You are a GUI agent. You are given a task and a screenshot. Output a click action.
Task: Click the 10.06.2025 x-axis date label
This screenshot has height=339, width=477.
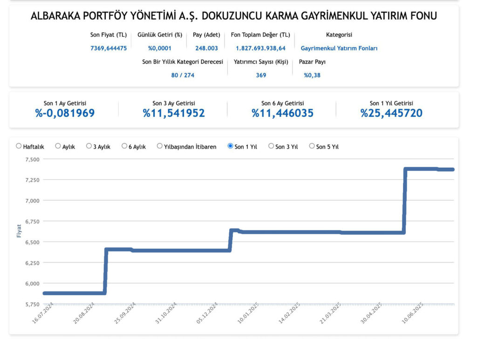413,313
